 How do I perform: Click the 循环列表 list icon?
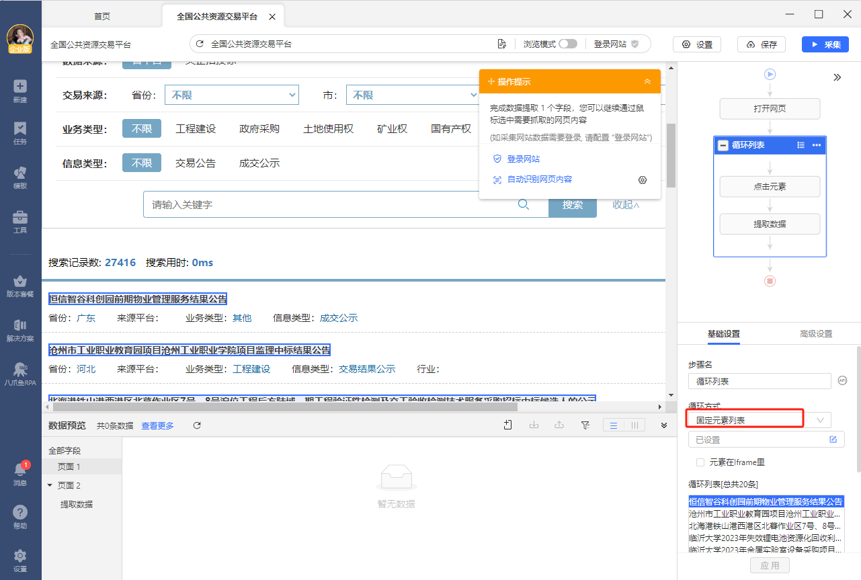tap(801, 145)
